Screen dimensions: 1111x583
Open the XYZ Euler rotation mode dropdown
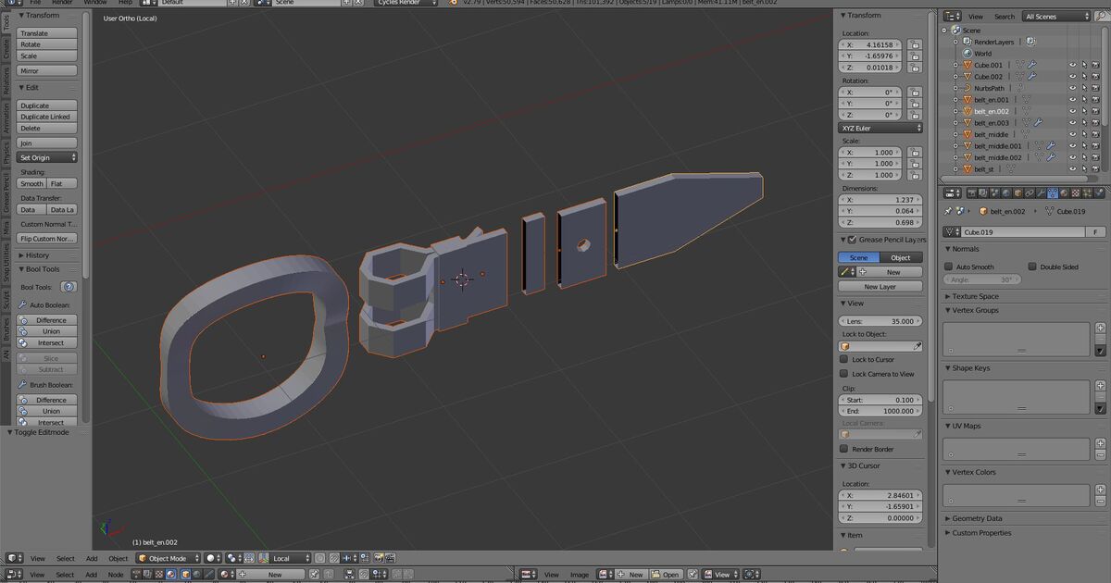click(x=880, y=128)
